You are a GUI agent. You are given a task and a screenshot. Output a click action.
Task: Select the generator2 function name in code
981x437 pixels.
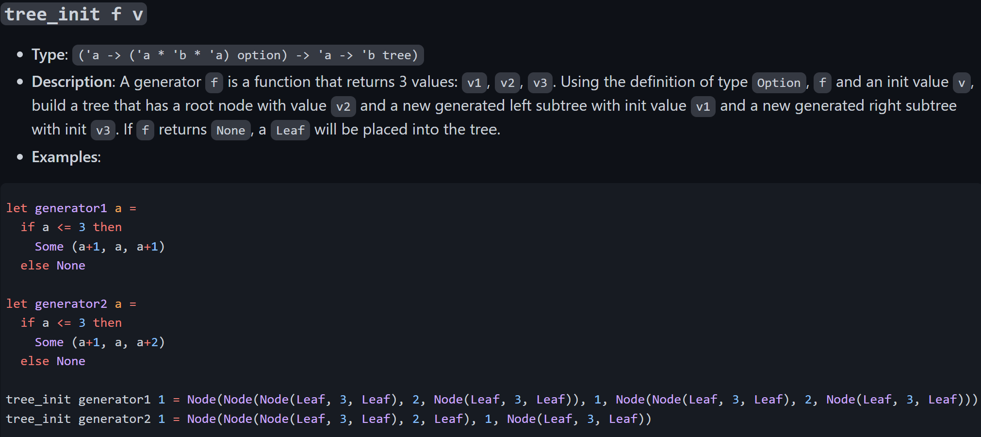(x=70, y=303)
